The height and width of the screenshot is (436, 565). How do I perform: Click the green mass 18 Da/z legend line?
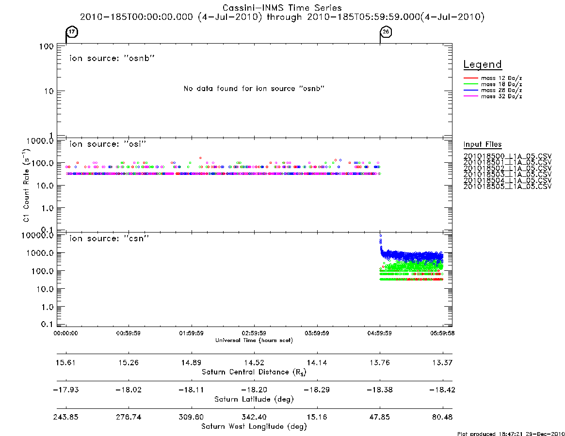click(x=470, y=84)
